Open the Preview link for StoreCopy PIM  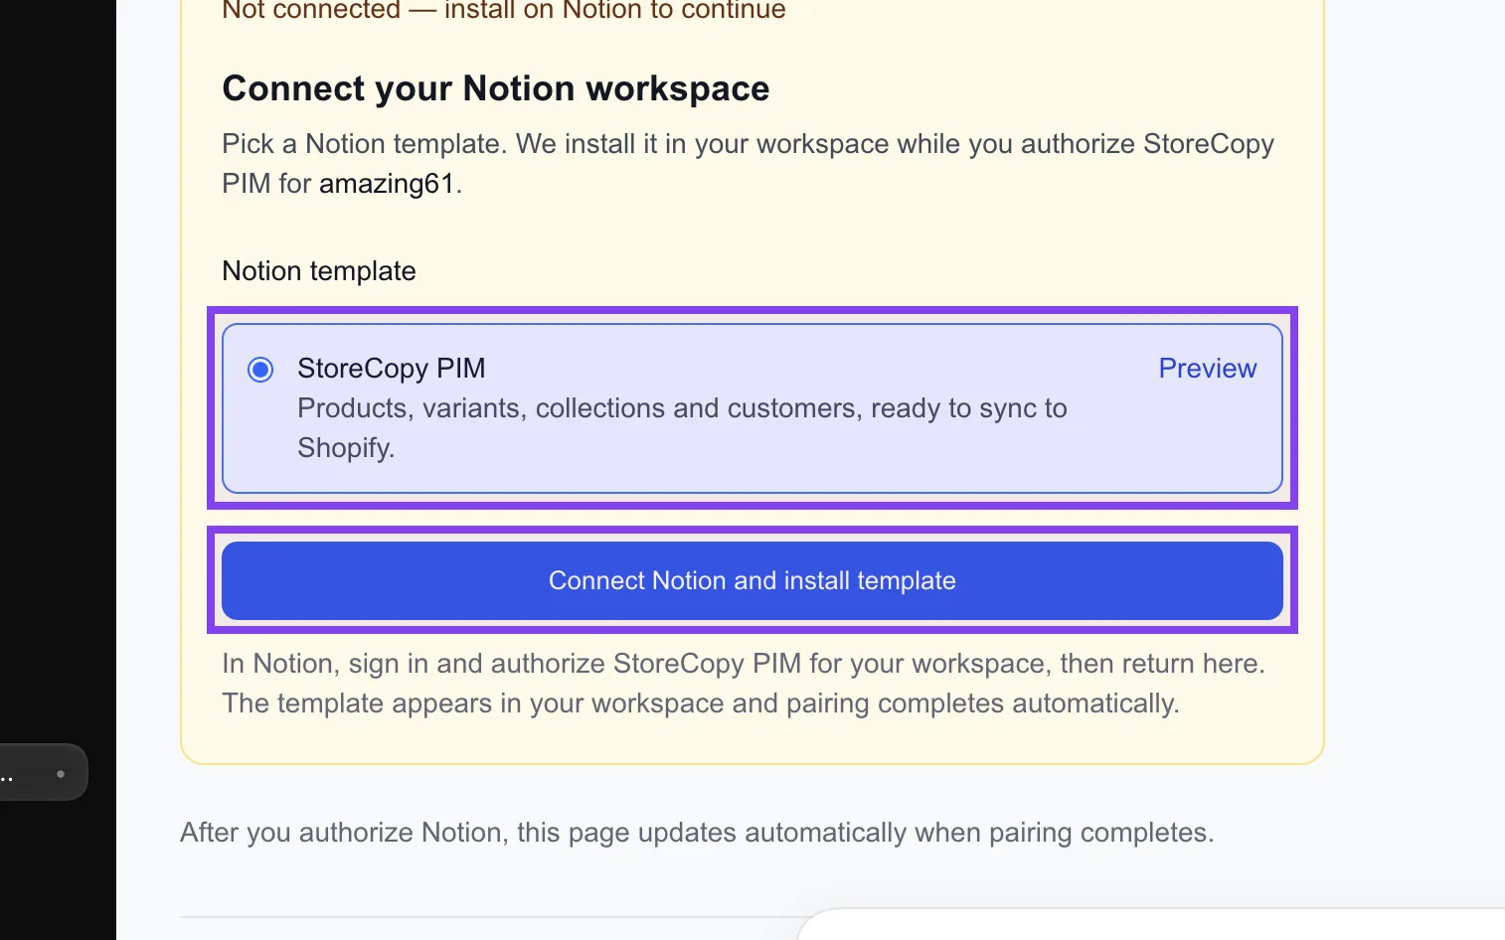[1208, 369]
